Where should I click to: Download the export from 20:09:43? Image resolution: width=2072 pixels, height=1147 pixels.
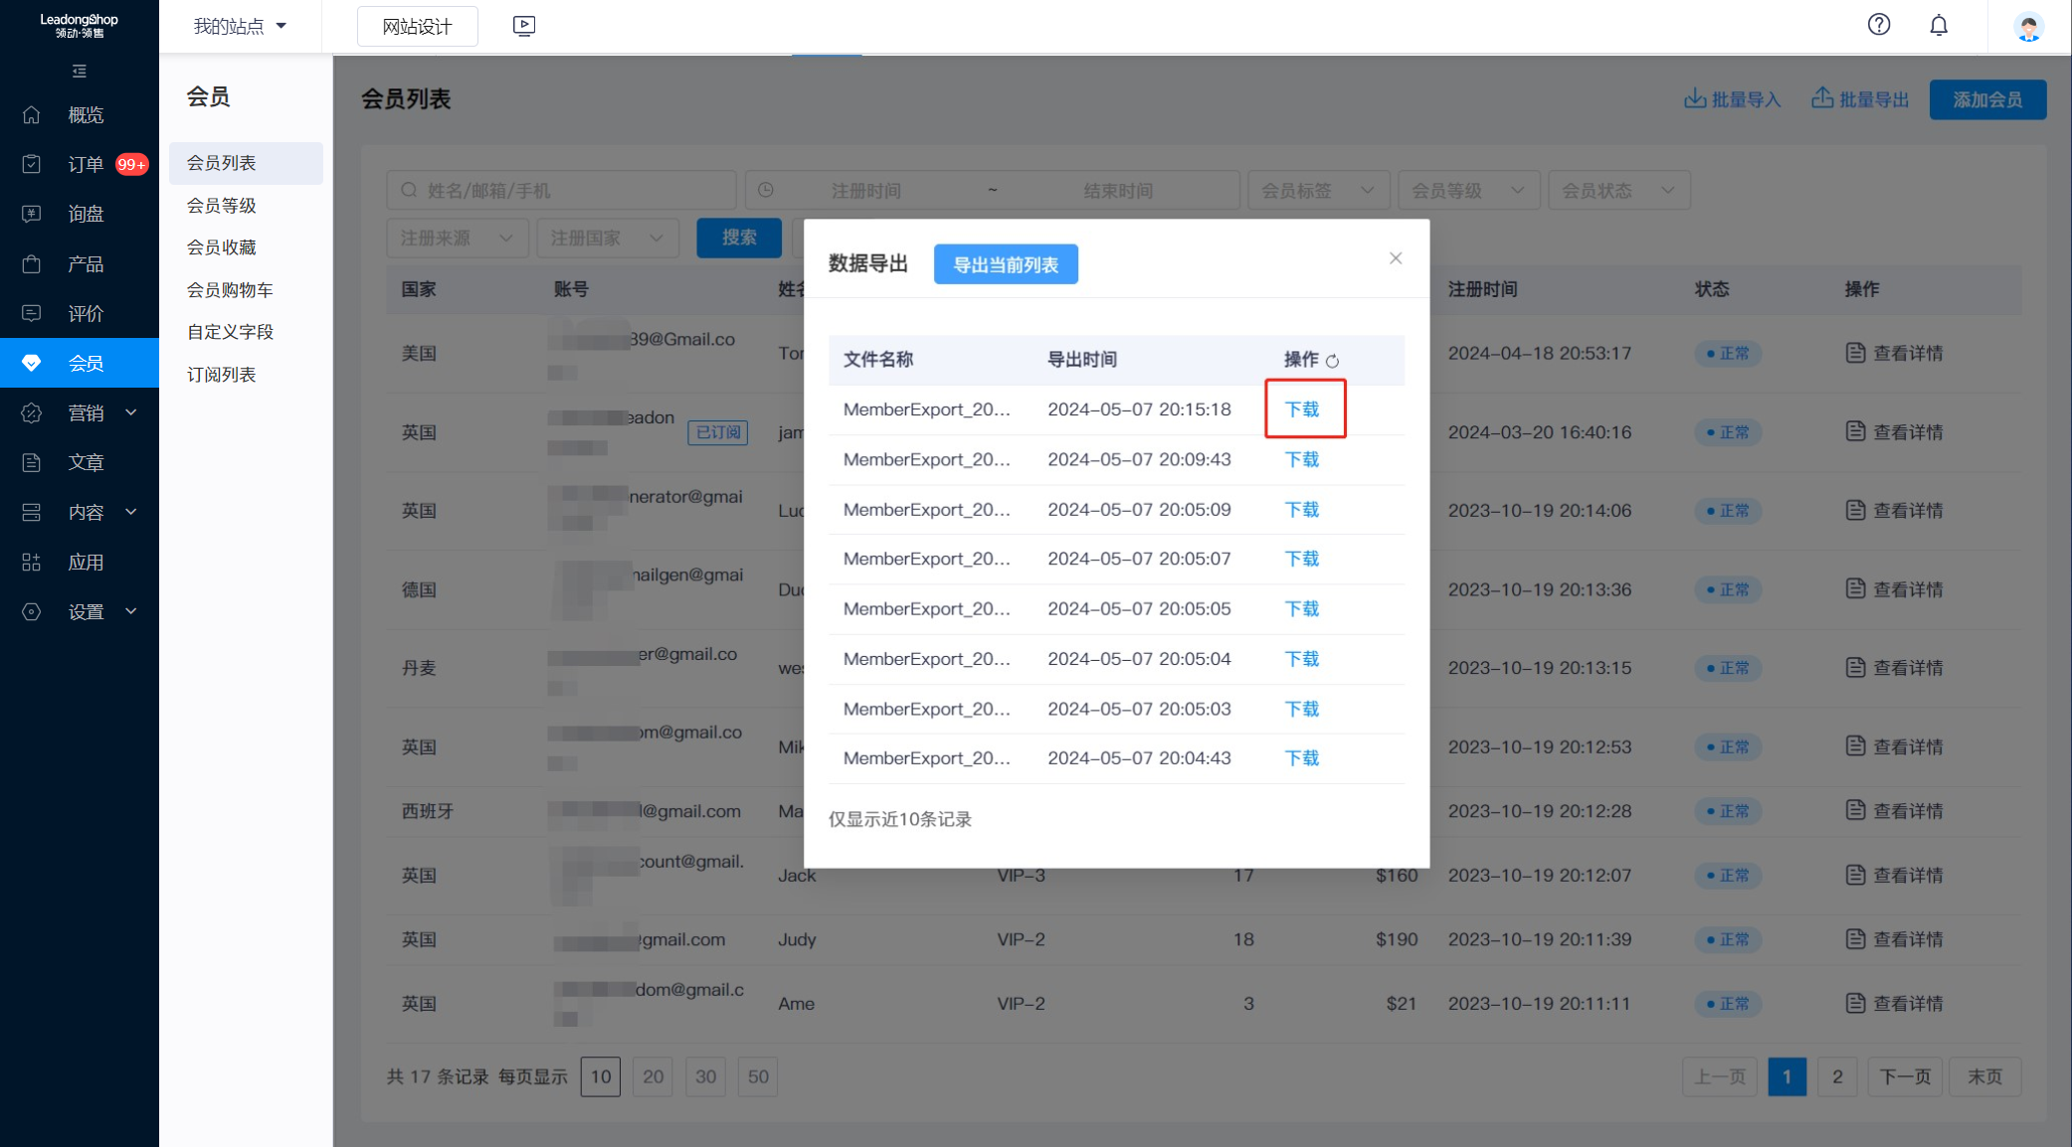[x=1301, y=459]
